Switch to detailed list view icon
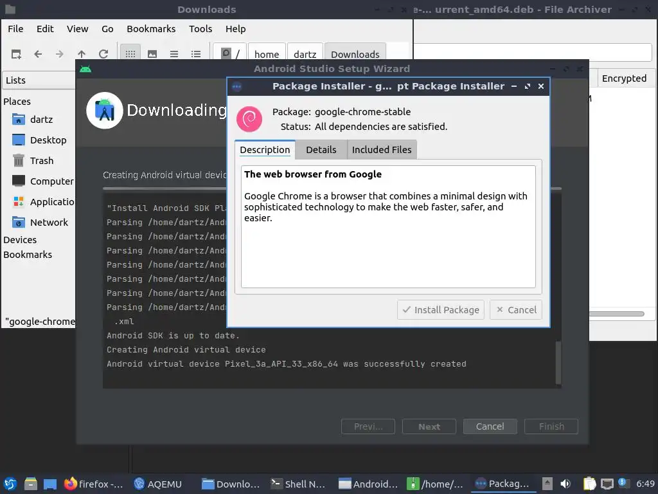658x494 pixels. pyautogui.click(x=196, y=54)
